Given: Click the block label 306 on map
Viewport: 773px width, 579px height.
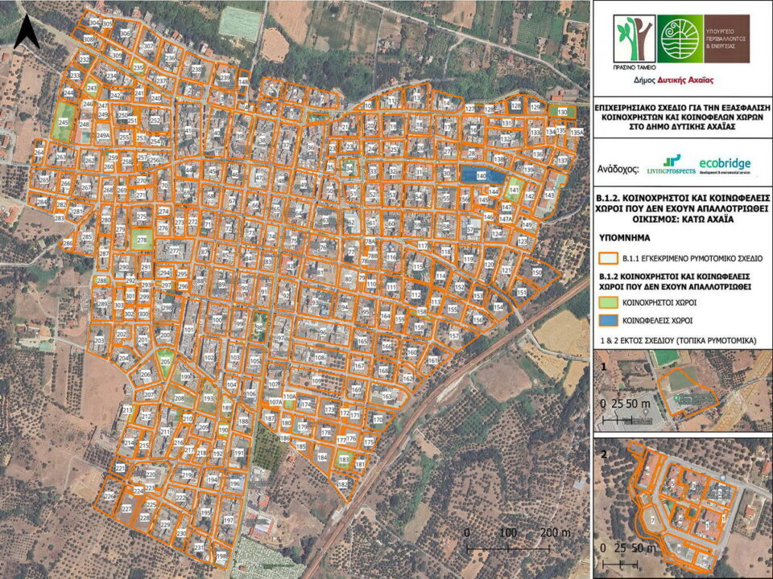Looking at the screenshot, I should coord(126,35).
